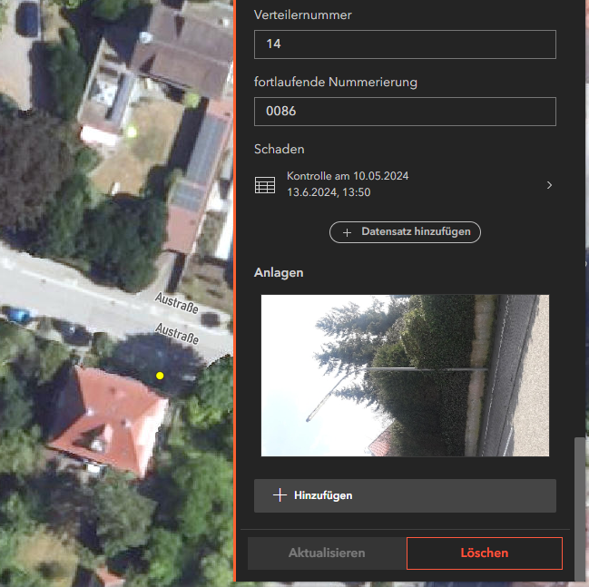
Task: Click the lower Austraße street label
Action: [177, 332]
